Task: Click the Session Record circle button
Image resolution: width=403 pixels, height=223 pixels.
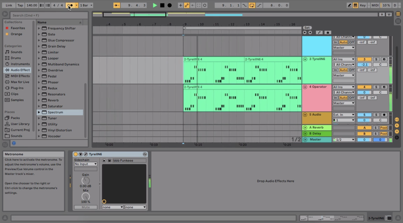Action: [205, 5]
